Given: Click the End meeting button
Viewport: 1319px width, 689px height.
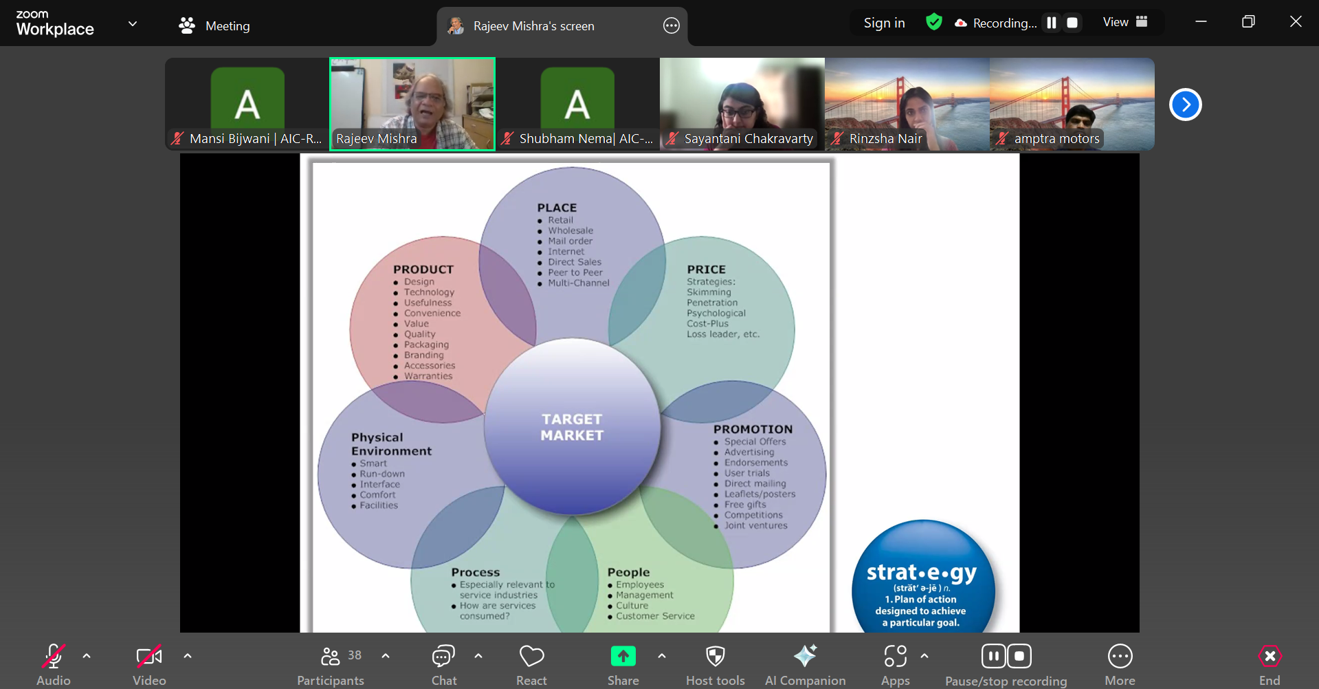Looking at the screenshot, I should [x=1269, y=657].
